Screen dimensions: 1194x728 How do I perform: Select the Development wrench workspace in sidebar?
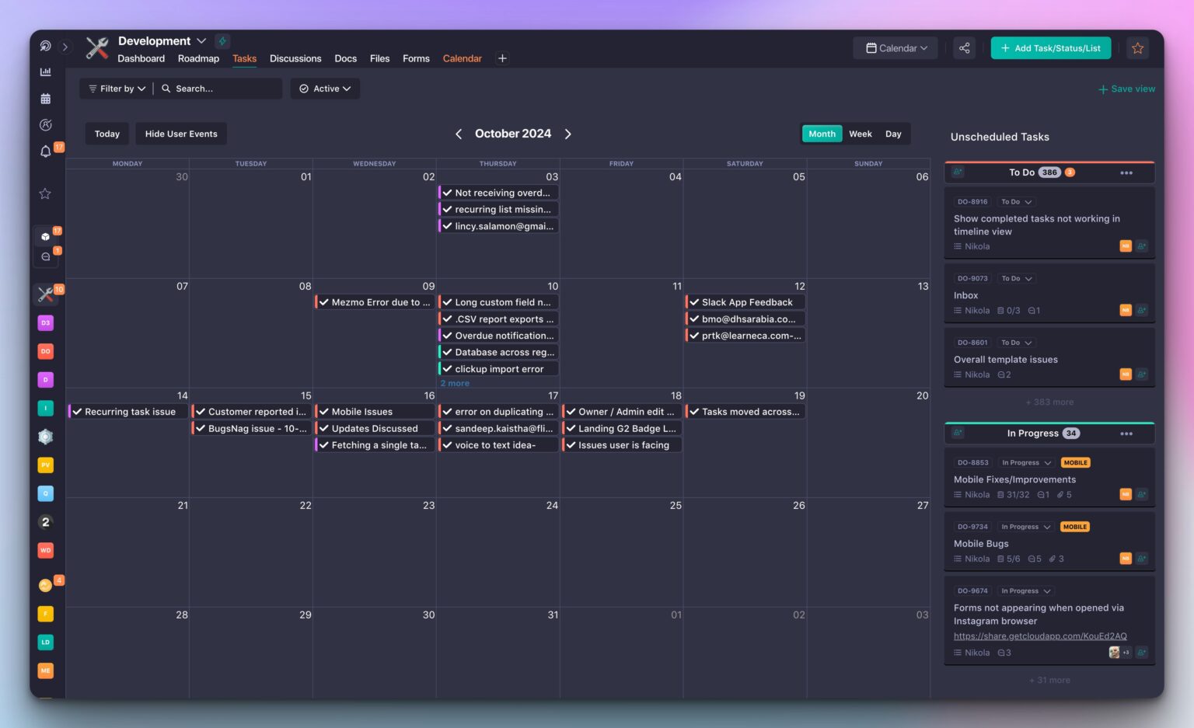pos(45,294)
